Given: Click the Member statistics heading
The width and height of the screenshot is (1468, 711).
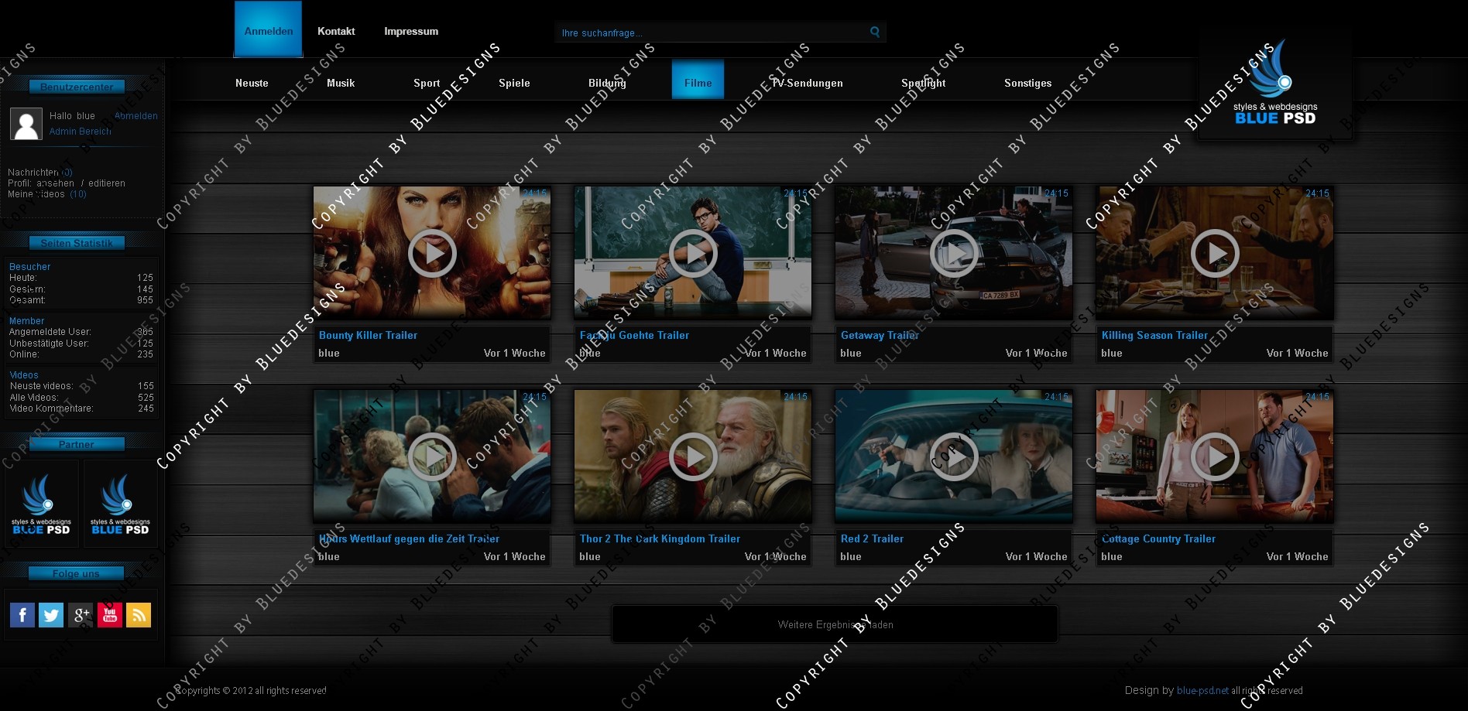Looking at the screenshot, I should click(x=26, y=320).
